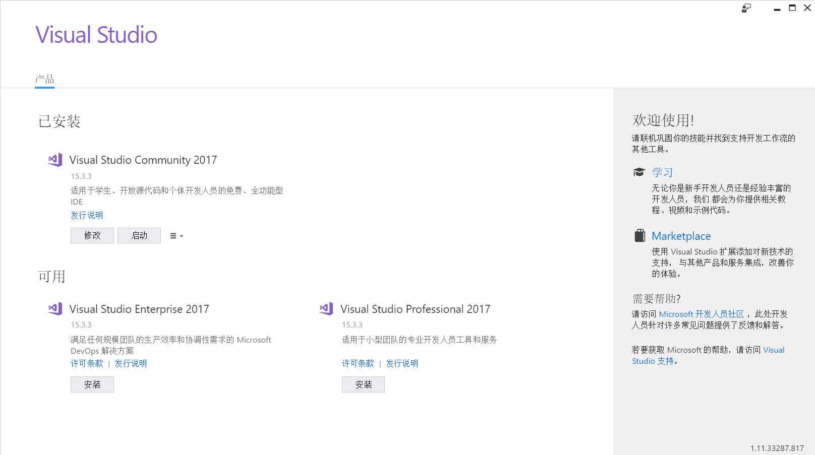
Task: Click the Visual Studio Professional 2017 product icon
Action: 326,308
